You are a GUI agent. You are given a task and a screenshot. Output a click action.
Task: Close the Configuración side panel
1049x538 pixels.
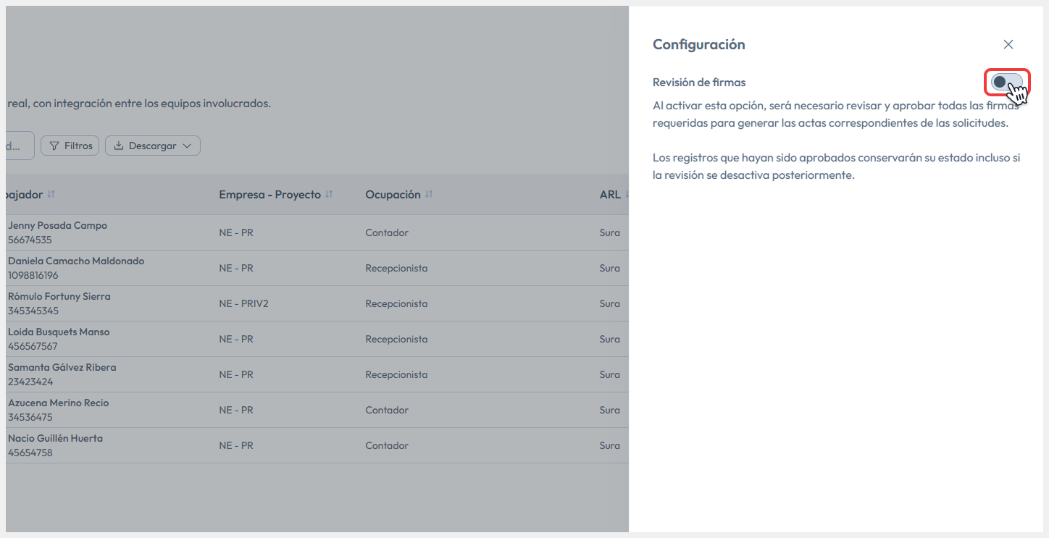[x=1008, y=44]
